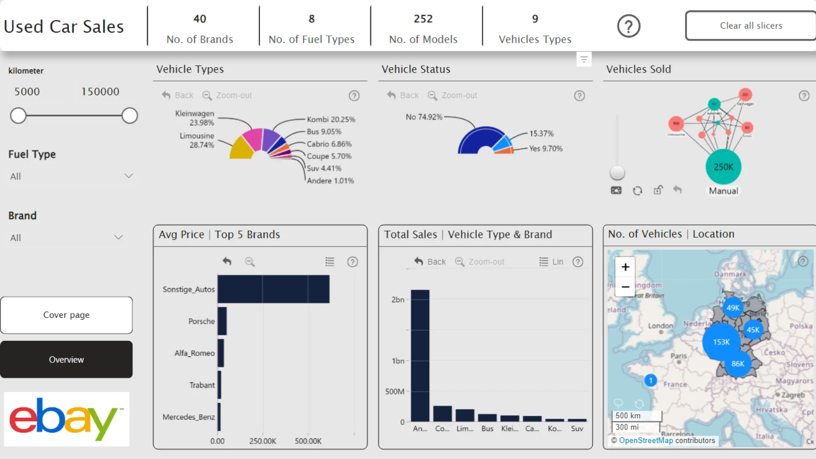816x459 pixels.
Task: Click the Kombi 20.25% label
Action: point(331,119)
